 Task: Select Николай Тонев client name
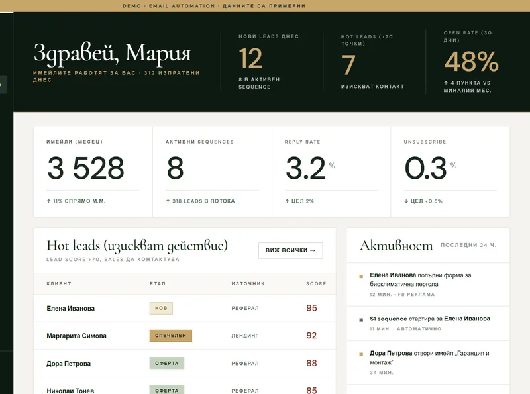pyautogui.click(x=70, y=391)
